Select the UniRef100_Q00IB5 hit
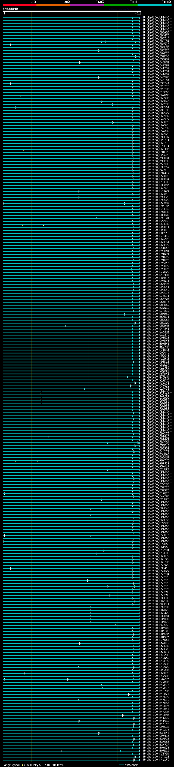Screen dimensions: 174x767 coord(156,395)
